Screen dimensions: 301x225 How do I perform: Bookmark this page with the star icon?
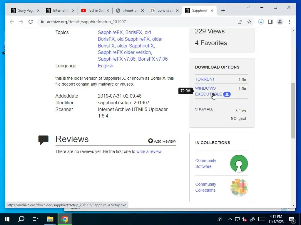(249, 22)
